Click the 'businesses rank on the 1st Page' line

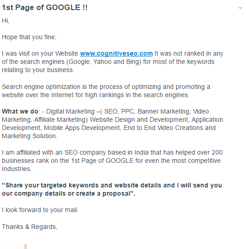coord(111,161)
